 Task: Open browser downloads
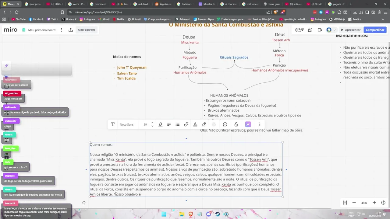[x=355, y=12]
